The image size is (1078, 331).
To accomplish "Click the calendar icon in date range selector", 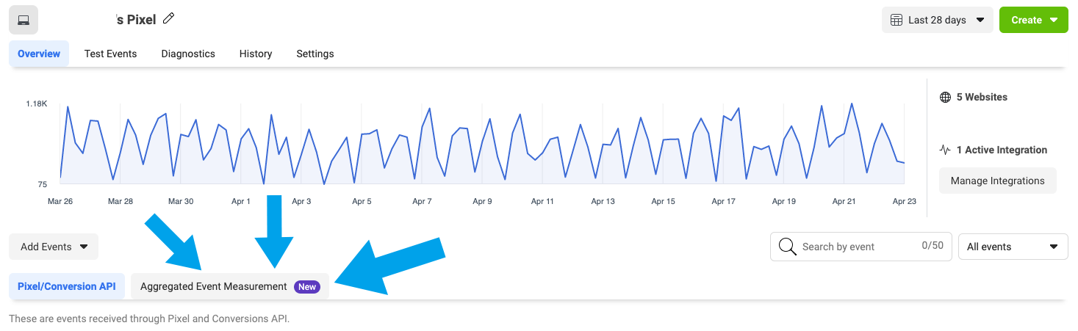I will pos(896,21).
